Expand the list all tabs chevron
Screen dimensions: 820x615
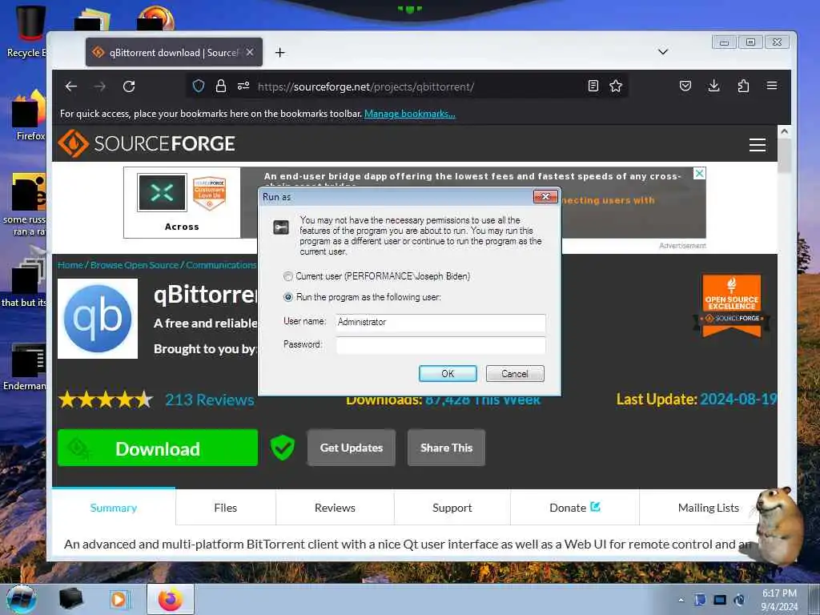pos(662,52)
